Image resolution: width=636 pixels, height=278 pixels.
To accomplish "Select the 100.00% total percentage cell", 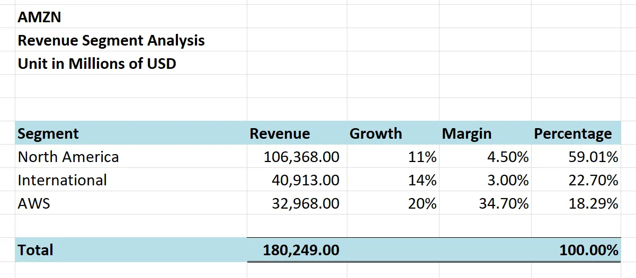I will 576,249.
